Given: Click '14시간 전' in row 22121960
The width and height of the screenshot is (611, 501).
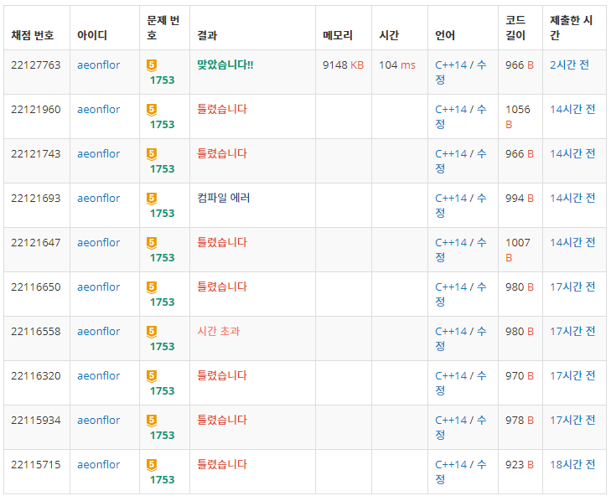Looking at the screenshot, I should point(572,110).
